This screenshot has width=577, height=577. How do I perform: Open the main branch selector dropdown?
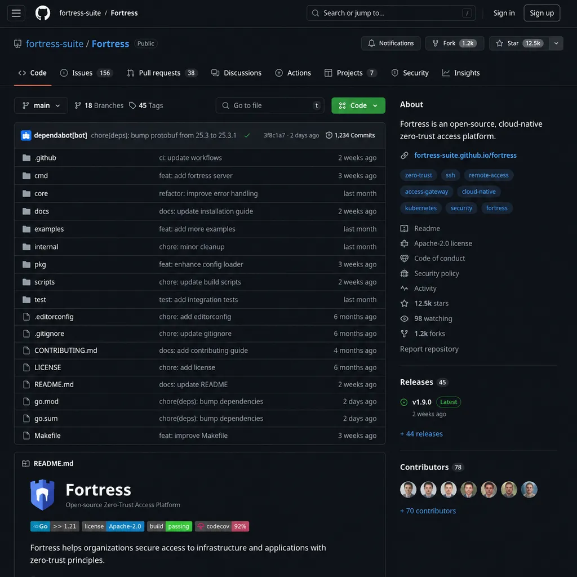coord(41,105)
